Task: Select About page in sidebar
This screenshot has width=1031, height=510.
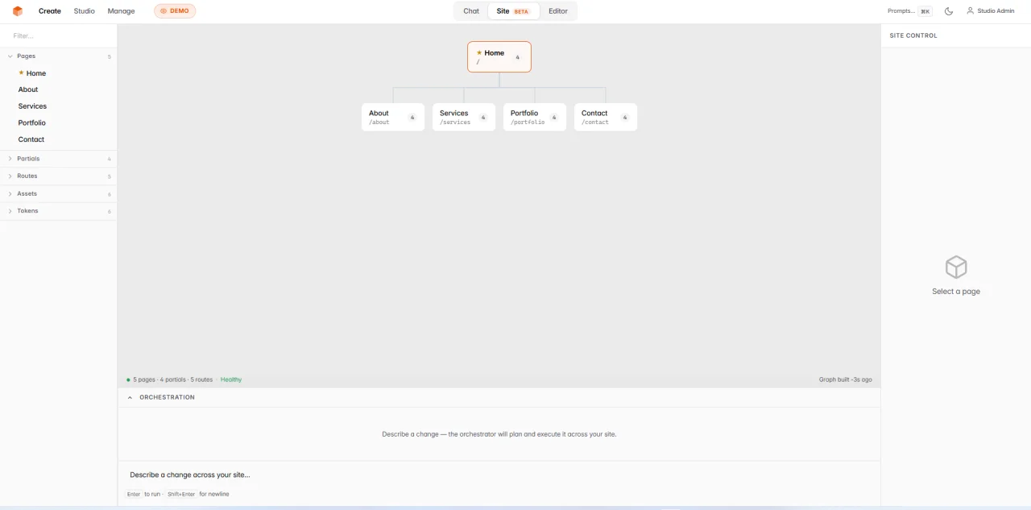Action: point(58,89)
